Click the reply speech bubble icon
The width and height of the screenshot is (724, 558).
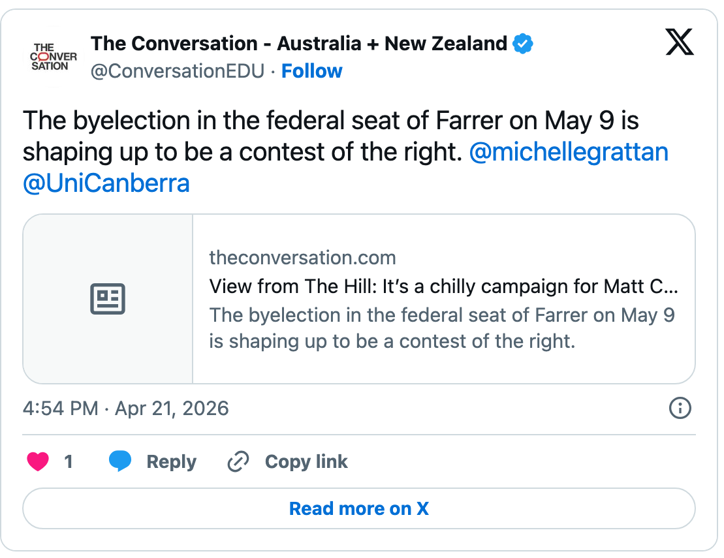coord(120,461)
